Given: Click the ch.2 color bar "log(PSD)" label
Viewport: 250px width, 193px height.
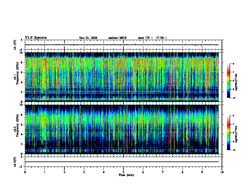Looking at the screenshot, I should pos(236,134).
